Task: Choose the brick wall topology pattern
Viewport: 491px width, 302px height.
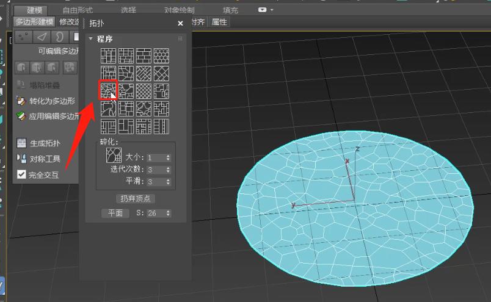Action: point(144,56)
